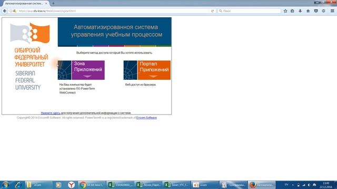
Task: Go back with the browser back arrow
Action: coord(5,10)
